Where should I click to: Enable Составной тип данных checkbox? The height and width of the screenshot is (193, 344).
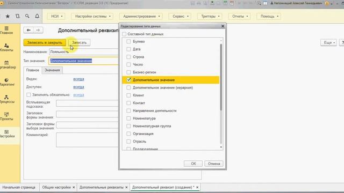click(x=124, y=34)
